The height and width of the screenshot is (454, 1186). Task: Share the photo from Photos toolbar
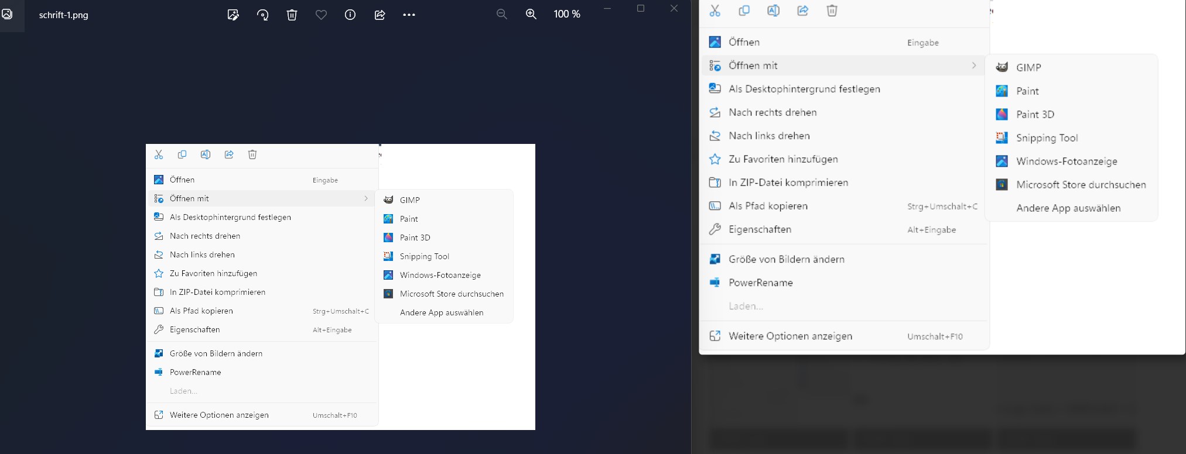click(380, 15)
